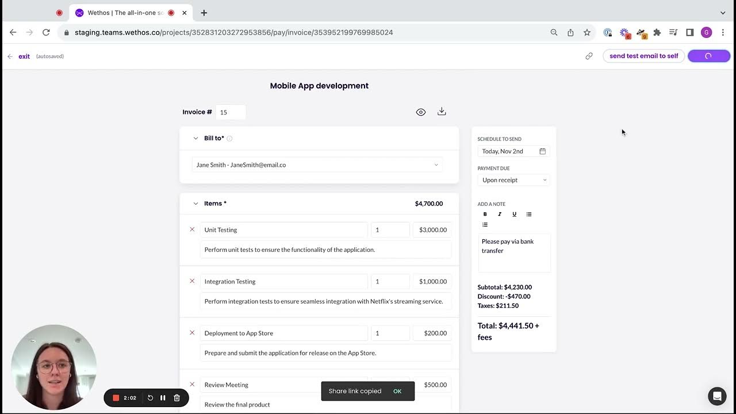Copy the invoice share link icon
The image size is (736, 414).
click(589, 56)
